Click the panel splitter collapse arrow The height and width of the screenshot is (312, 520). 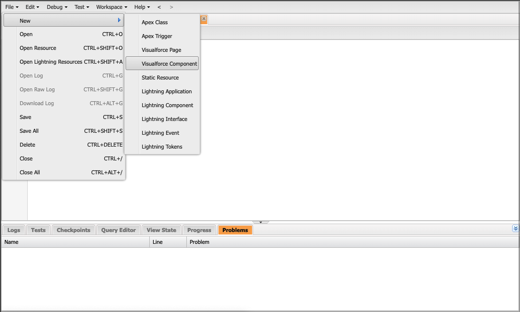(x=260, y=222)
